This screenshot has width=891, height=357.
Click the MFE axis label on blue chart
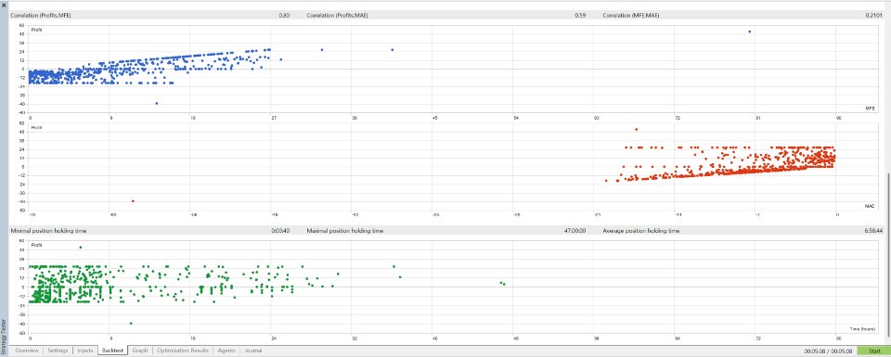(870, 108)
